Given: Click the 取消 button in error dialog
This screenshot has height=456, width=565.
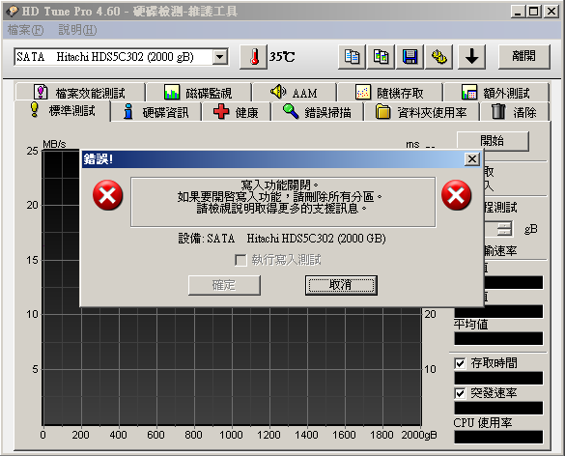Looking at the screenshot, I should (341, 285).
